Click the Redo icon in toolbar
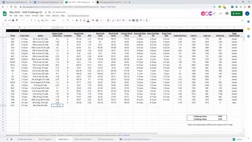 pyautogui.click(x=9, y=21)
